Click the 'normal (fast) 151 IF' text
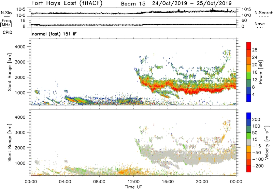273x189 pixels. pyautogui.click(x=54, y=34)
